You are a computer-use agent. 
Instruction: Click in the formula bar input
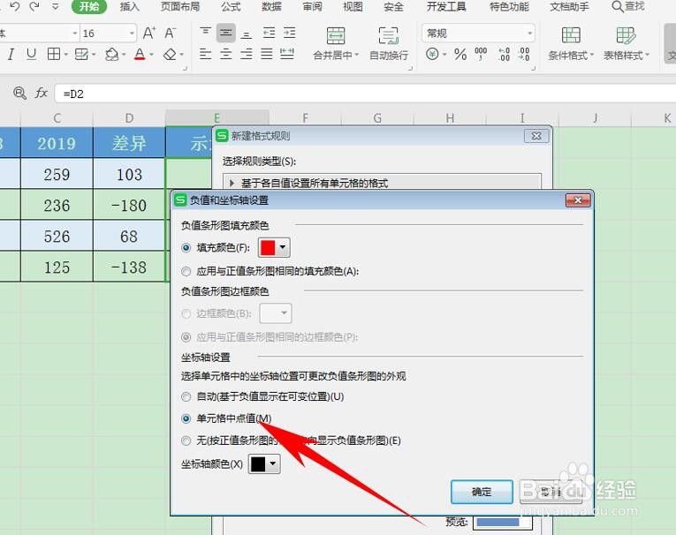coord(365,94)
